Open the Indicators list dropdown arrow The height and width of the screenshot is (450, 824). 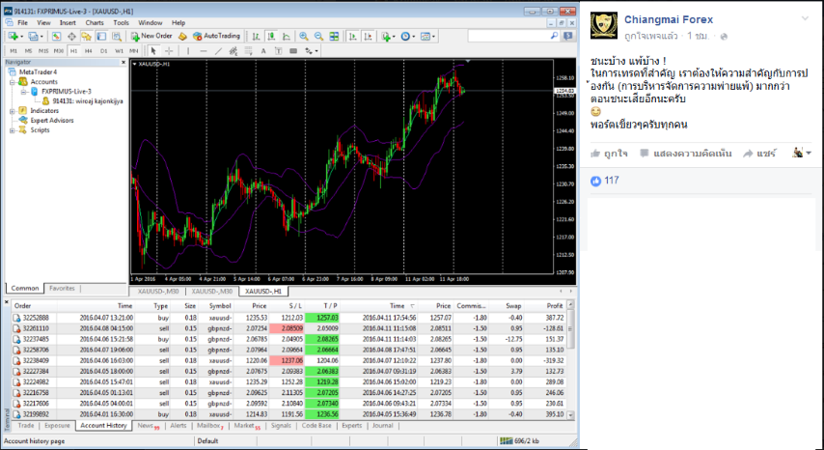394,37
